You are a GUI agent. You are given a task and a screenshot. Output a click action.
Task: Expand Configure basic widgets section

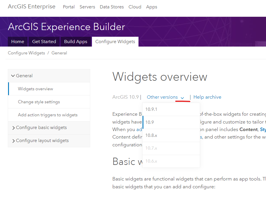[x=40, y=128]
